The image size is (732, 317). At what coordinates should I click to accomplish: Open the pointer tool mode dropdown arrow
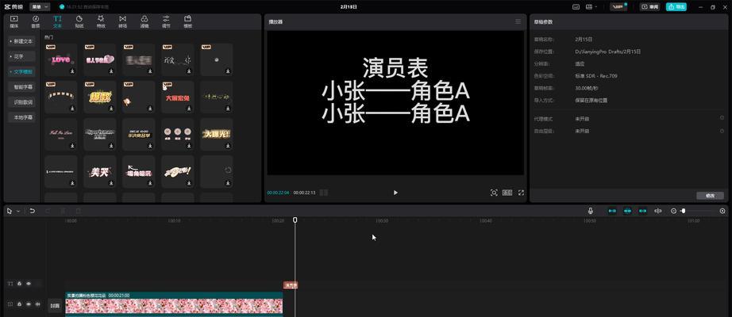click(x=18, y=211)
